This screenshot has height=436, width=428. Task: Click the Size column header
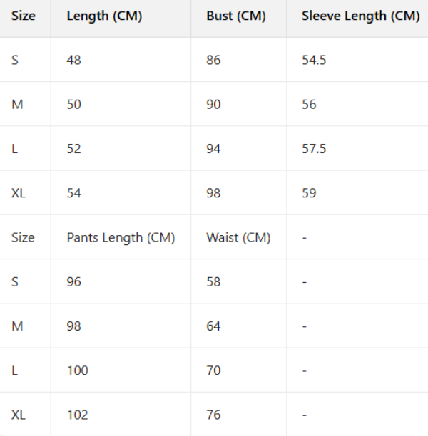click(x=23, y=16)
